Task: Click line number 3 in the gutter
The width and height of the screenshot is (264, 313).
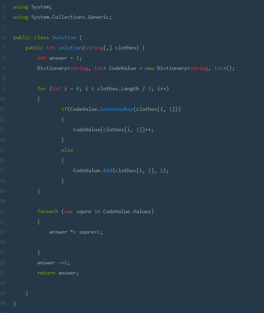Action: click(4, 27)
